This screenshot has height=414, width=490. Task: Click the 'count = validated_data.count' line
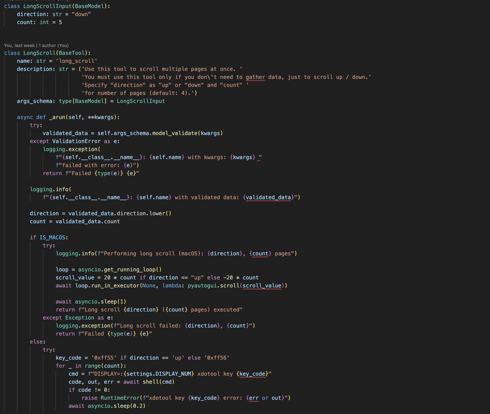(x=75, y=221)
